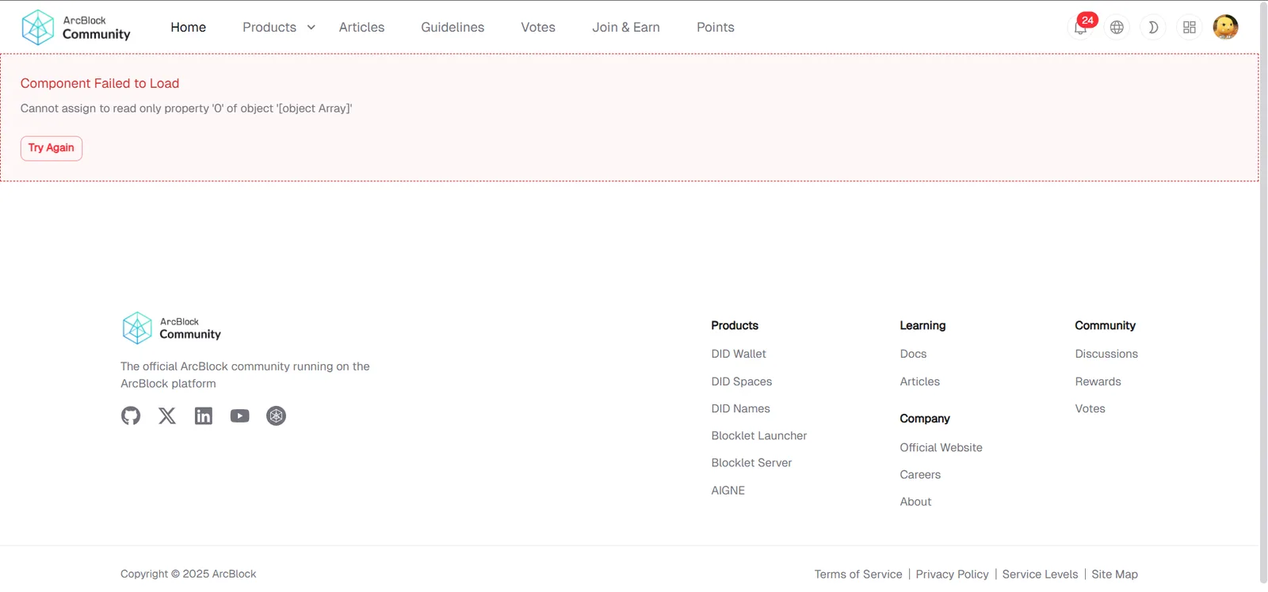Viewport: 1268px width, 592px height.
Task: Click the footer 'Learning' column heading
Action: [x=922, y=325]
